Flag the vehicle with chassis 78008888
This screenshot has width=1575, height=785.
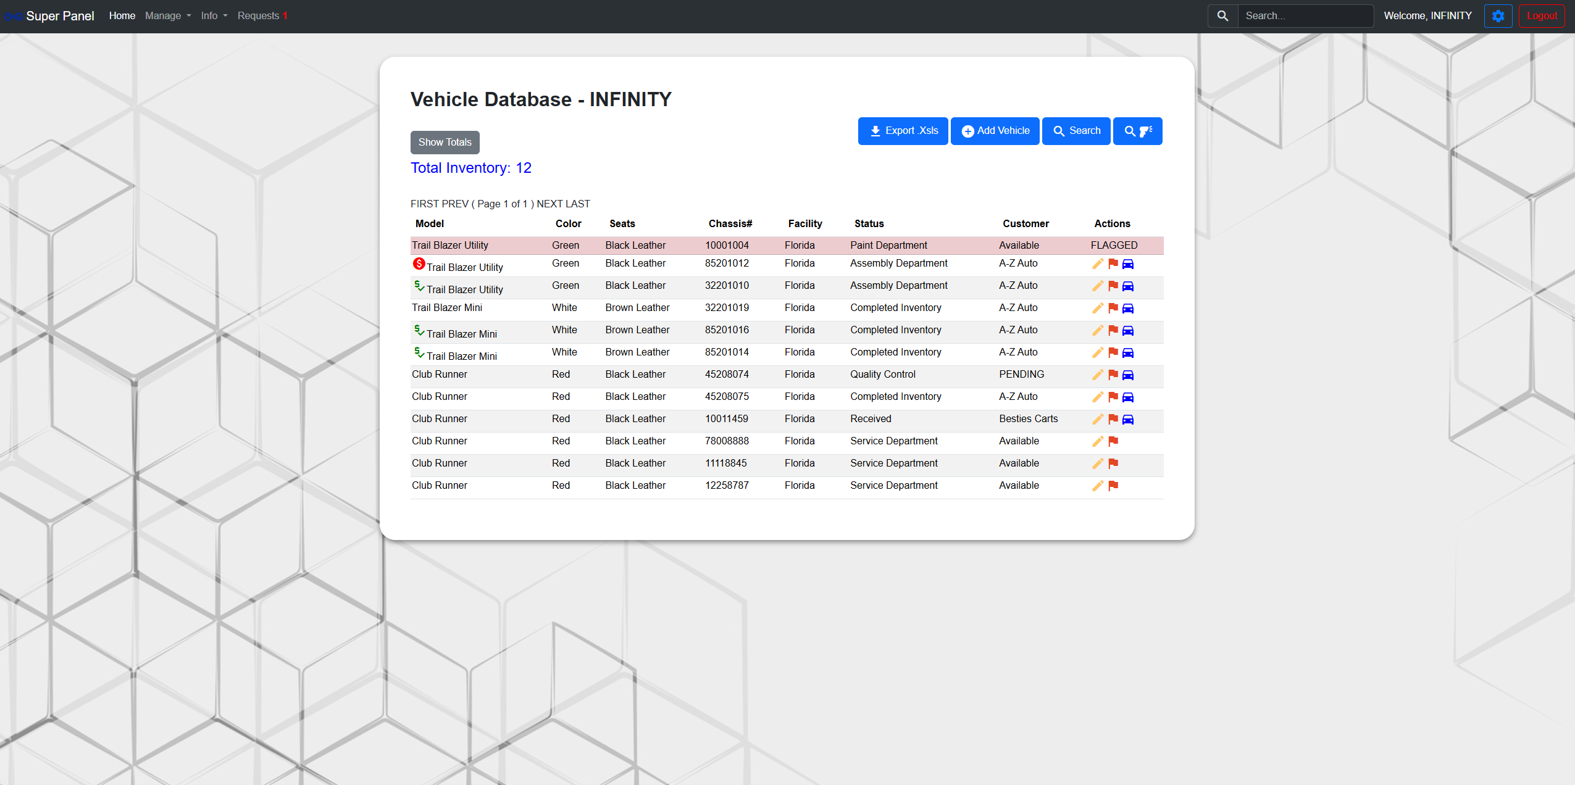(x=1113, y=442)
